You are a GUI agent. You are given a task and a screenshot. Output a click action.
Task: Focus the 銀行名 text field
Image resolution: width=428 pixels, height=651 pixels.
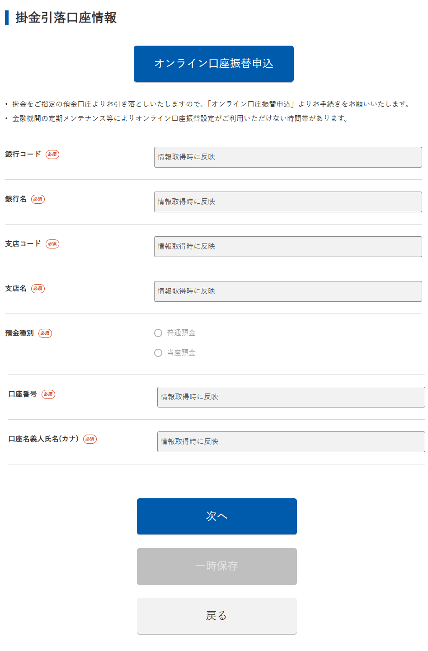click(x=287, y=202)
